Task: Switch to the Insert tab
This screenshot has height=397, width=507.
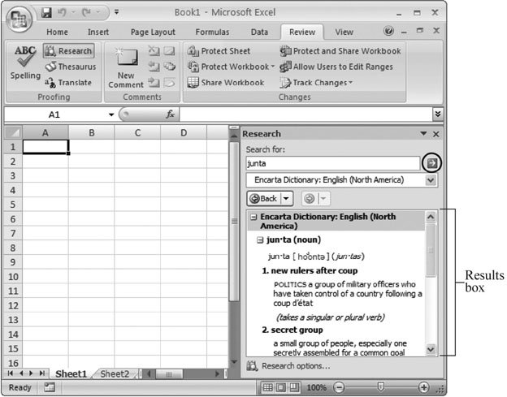Action: pos(98,32)
